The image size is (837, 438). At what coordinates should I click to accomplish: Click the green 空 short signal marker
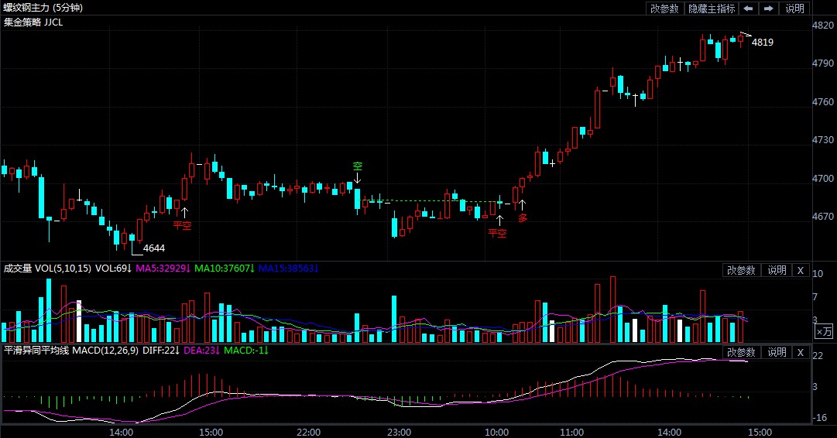point(357,166)
